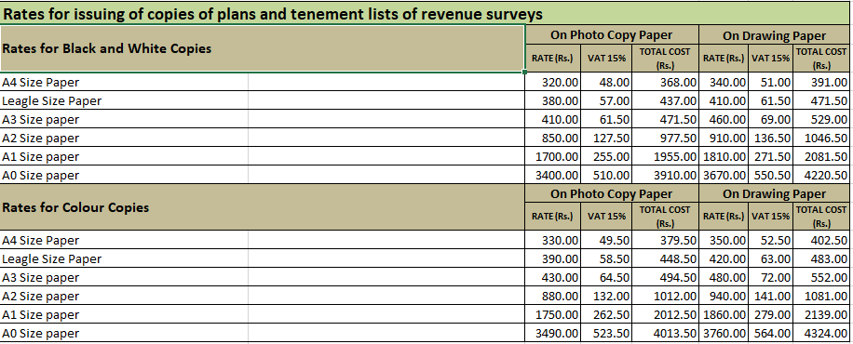Select the A2 rate 850.00
This screenshot has height=344, width=853.
(553, 138)
